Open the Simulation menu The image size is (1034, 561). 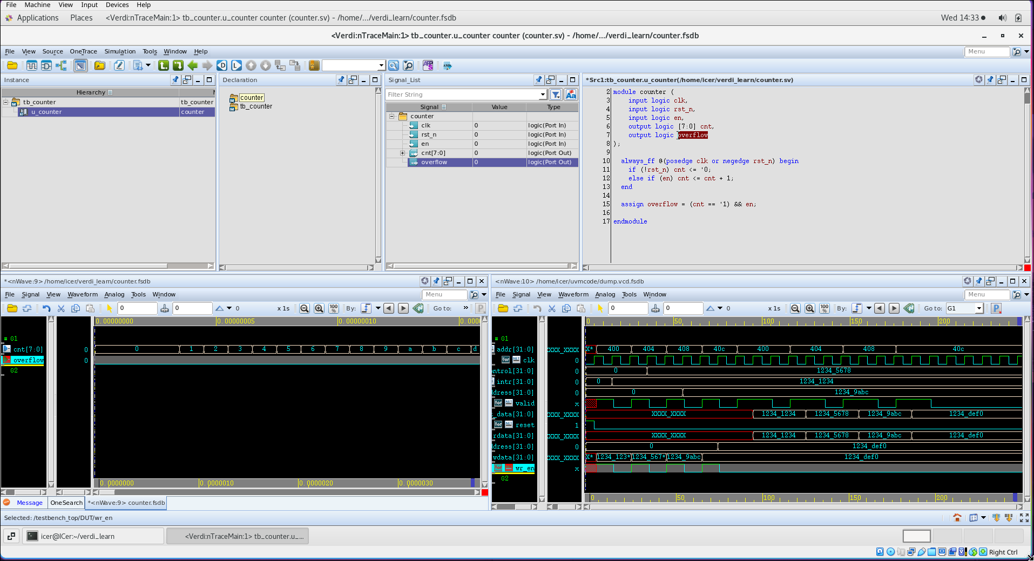coord(120,51)
